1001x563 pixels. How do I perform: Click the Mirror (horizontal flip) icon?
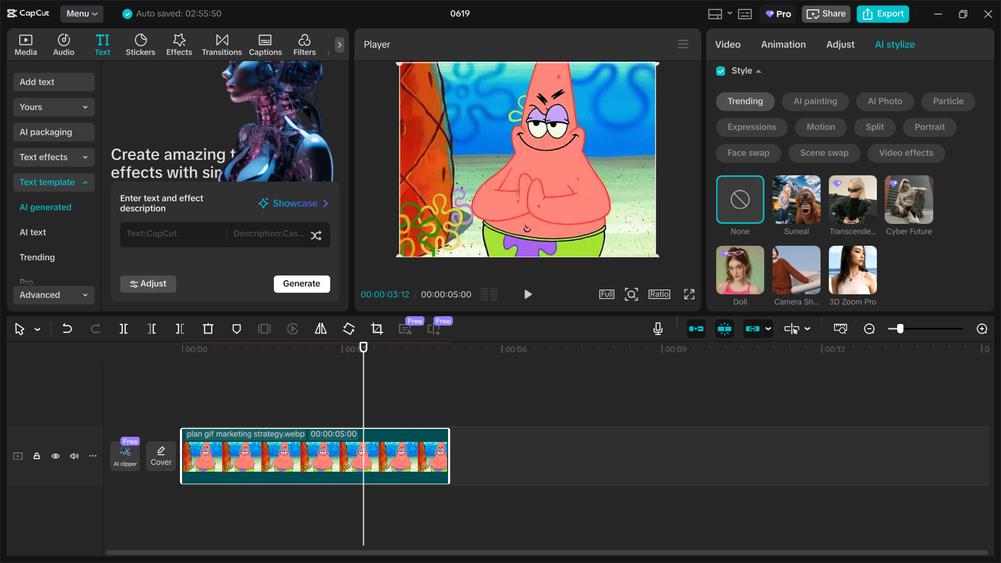pyautogui.click(x=320, y=329)
